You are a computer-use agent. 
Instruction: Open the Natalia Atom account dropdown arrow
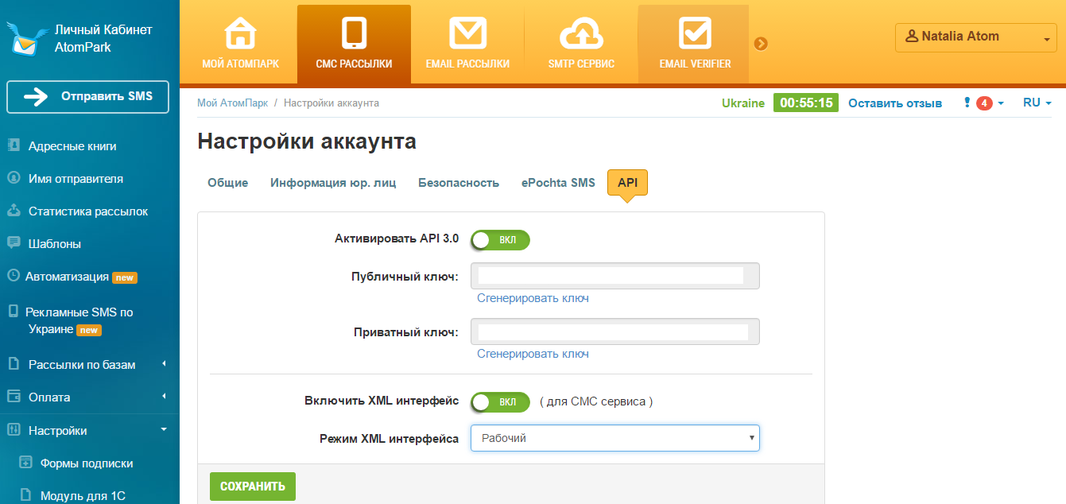(1046, 38)
